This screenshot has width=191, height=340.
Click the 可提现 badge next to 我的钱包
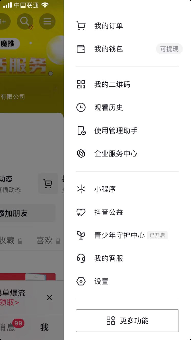[169, 49]
